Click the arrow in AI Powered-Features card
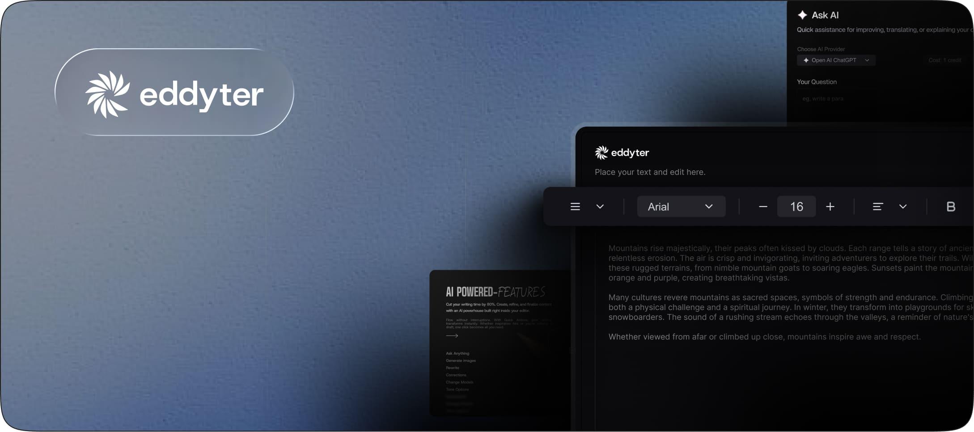974x432 pixels. click(x=452, y=335)
